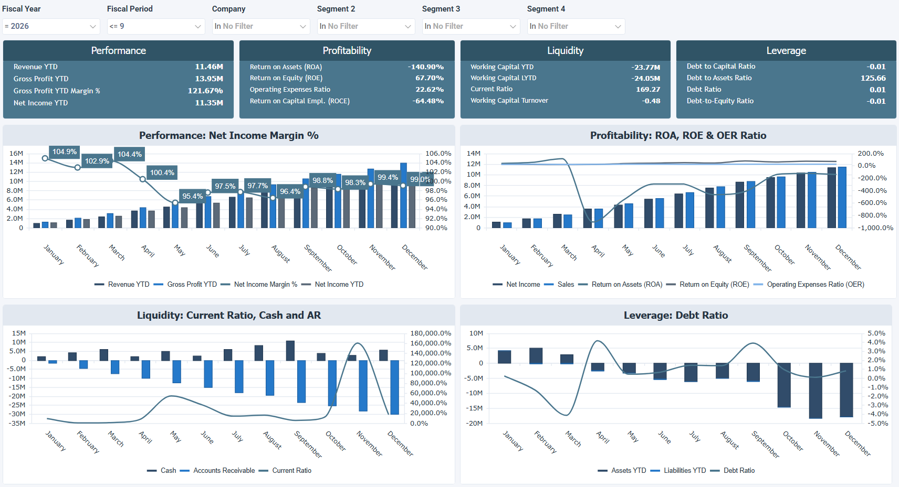The image size is (899, 487).
Task: Click the 98.8% September data label
Action: coord(323,181)
